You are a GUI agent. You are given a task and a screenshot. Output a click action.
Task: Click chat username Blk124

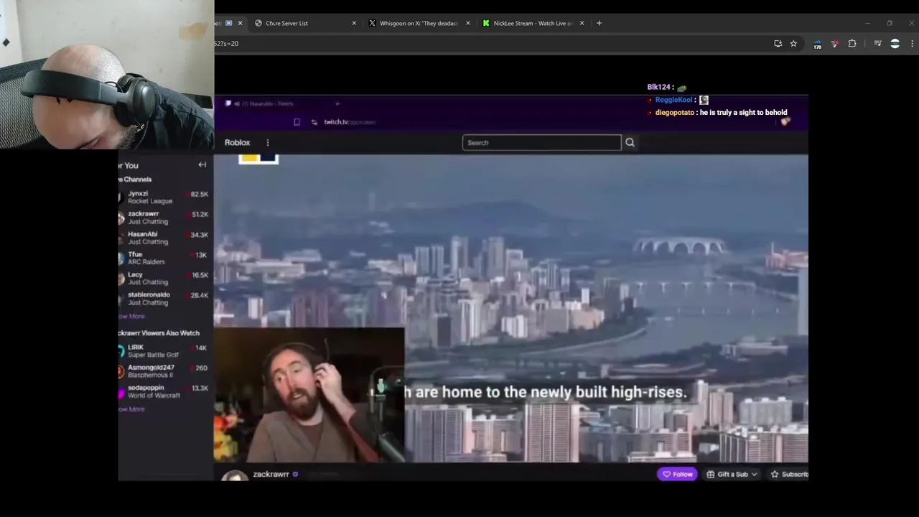658,87
